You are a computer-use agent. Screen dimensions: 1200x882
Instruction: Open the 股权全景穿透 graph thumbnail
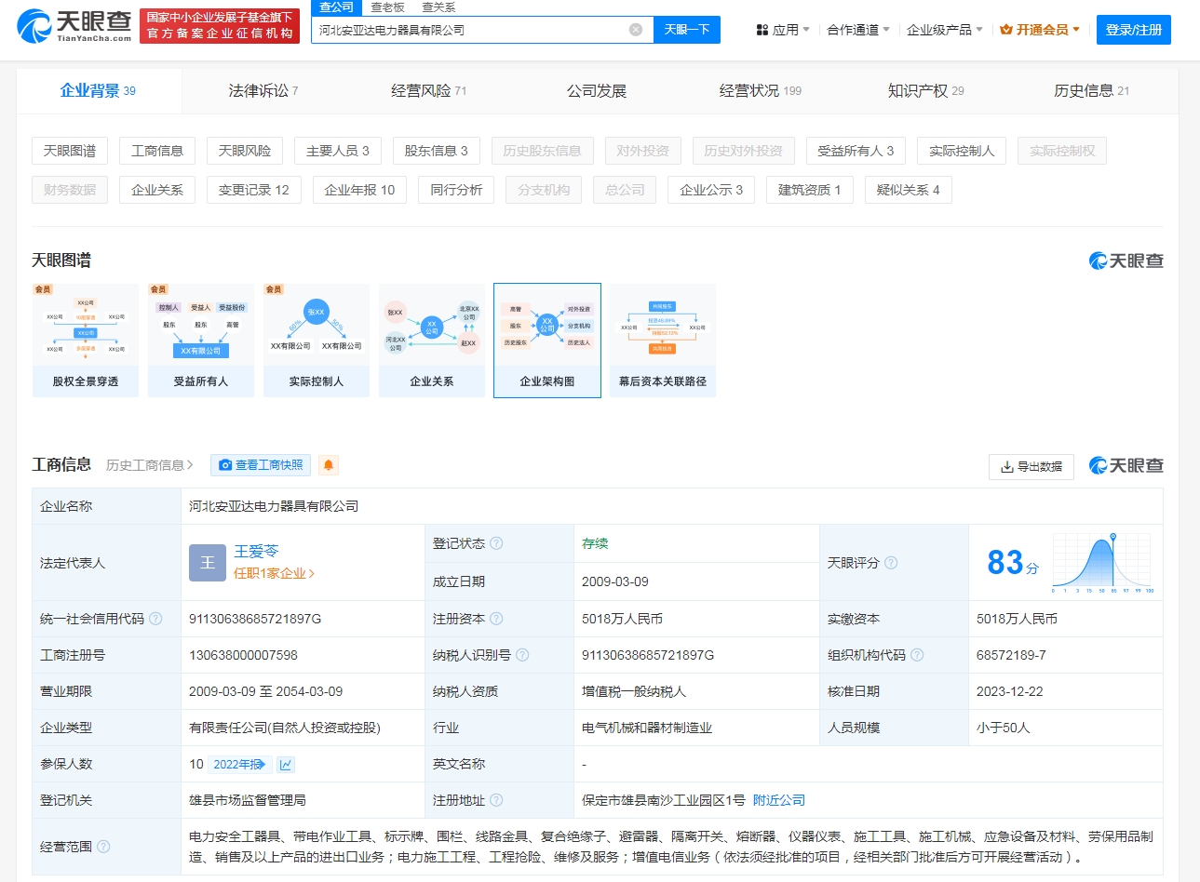coord(86,341)
